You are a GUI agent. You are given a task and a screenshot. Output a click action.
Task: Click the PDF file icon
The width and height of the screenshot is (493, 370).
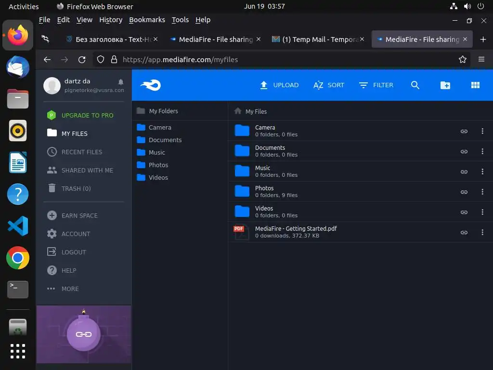(x=241, y=232)
